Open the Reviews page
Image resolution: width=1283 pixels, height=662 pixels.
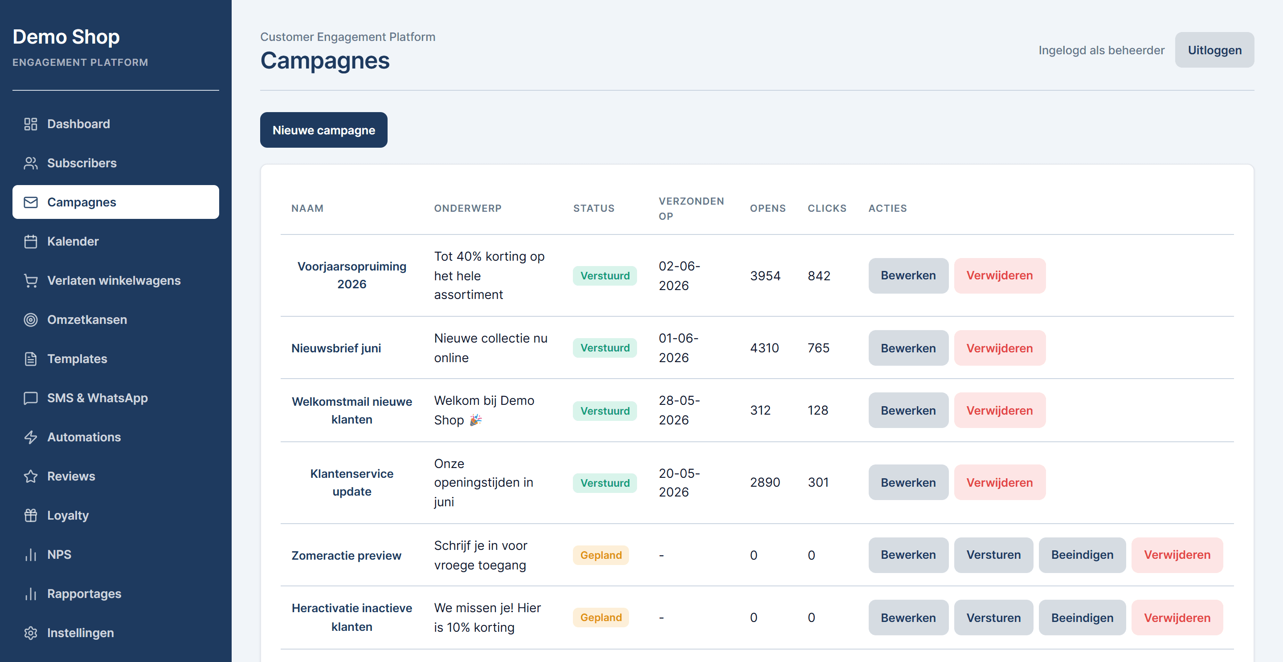[115, 476]
